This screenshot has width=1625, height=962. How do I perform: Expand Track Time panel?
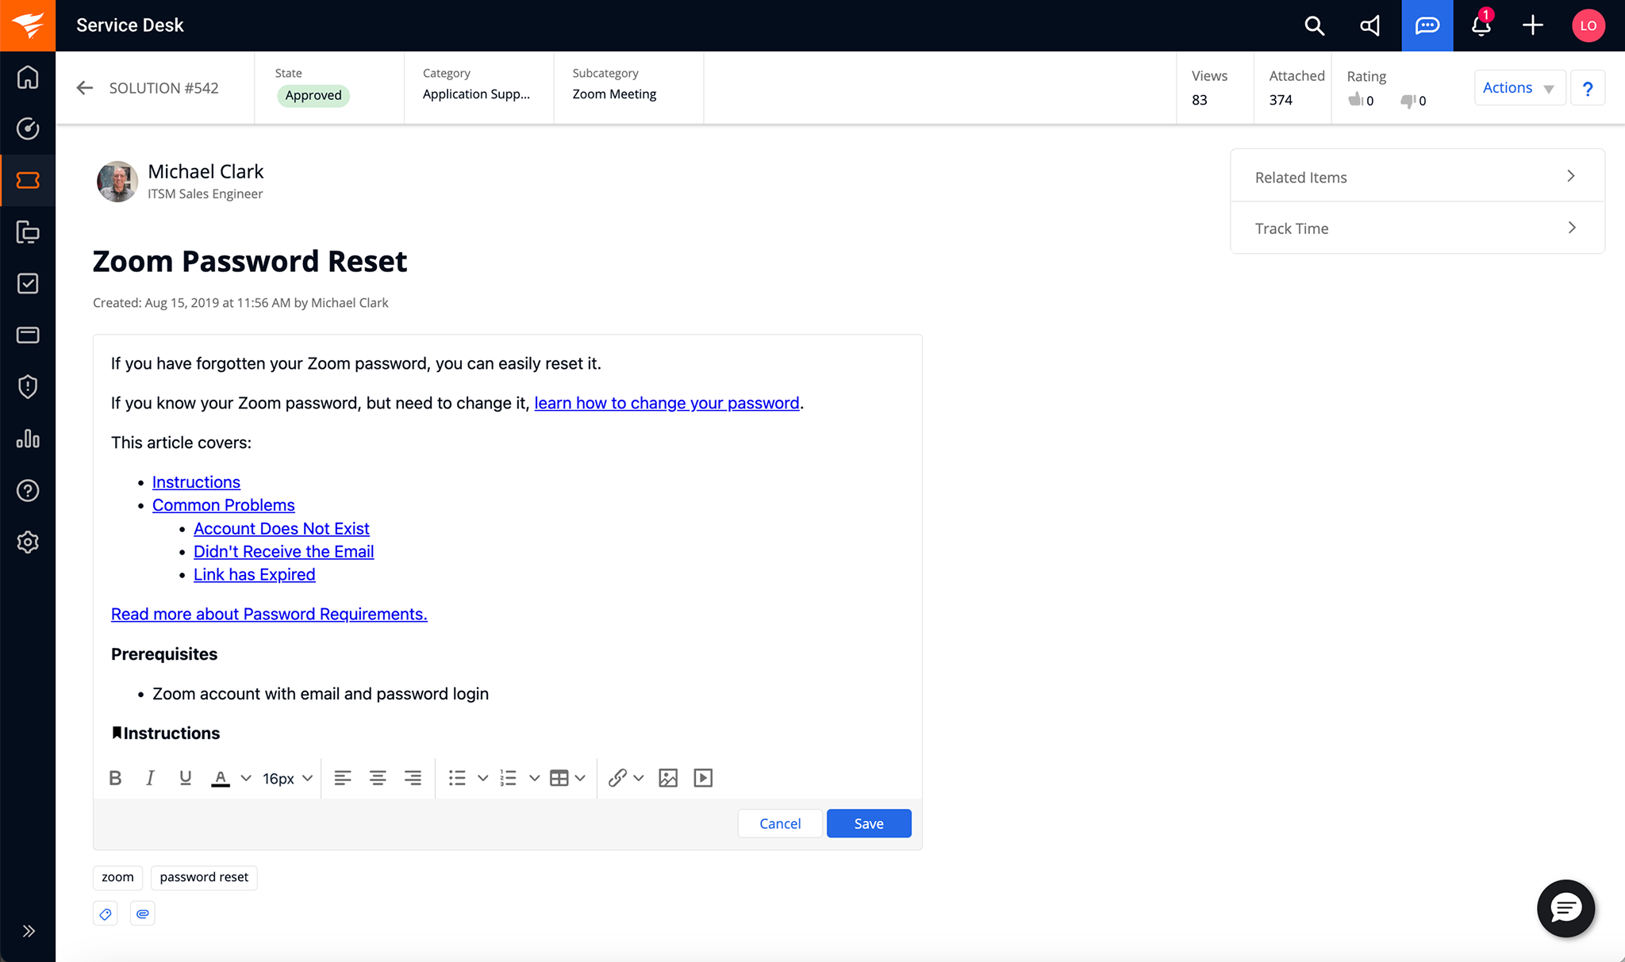[x=1417, y=228]
